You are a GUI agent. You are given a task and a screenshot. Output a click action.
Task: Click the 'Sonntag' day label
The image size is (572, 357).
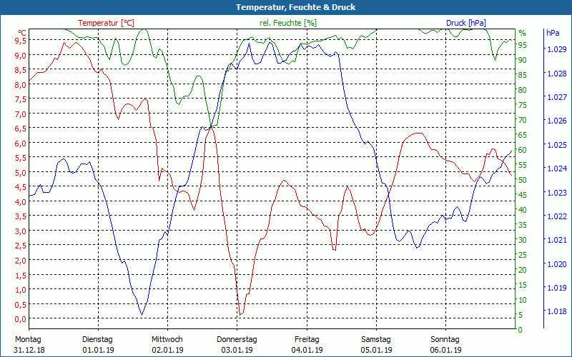tap(445, 339)
